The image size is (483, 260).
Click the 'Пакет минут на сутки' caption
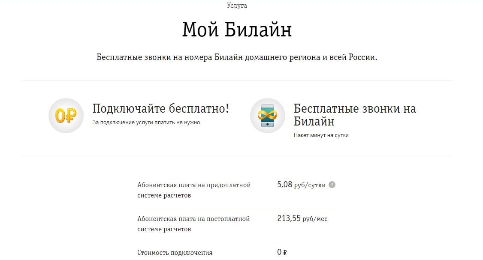click(x=321, y=135)
